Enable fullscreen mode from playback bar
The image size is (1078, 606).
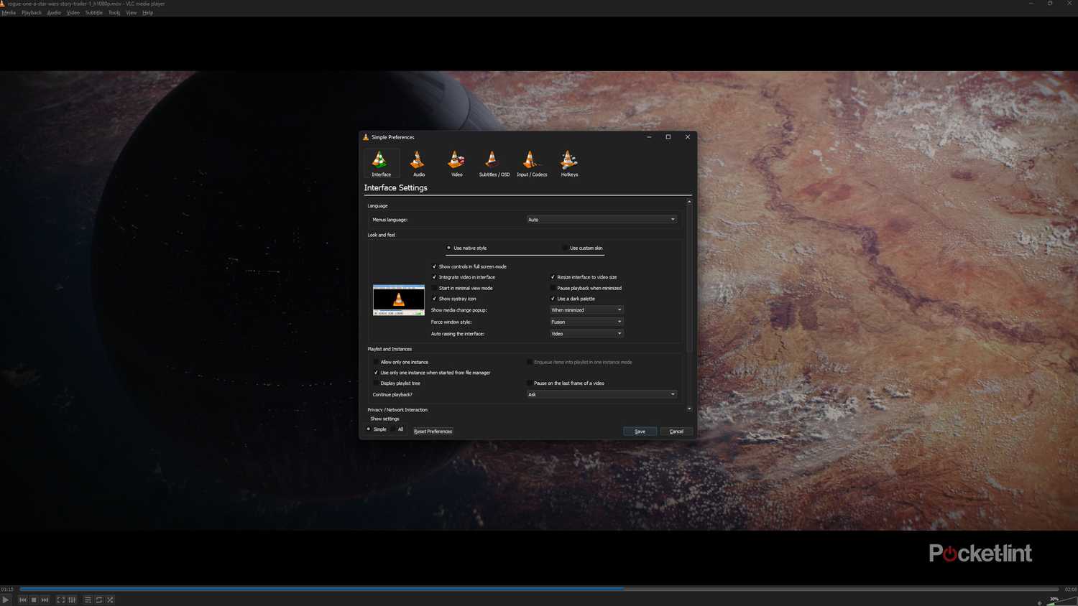tap(60, 600)
